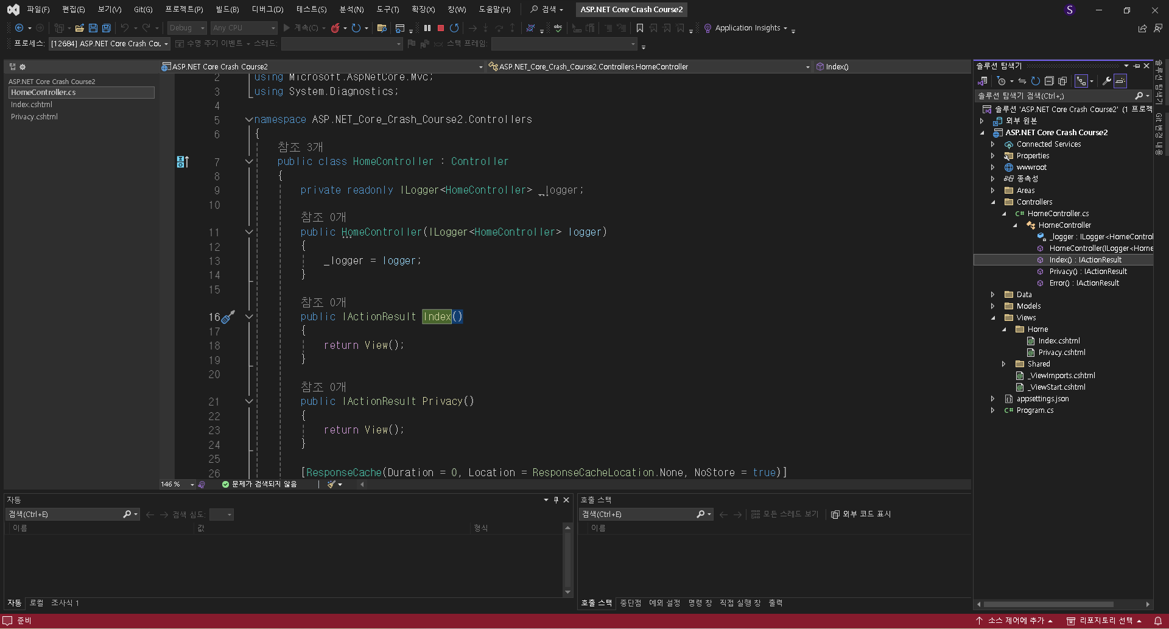Screen dimensions: 1169x629
Task: Collapse the HomeController class code block
Action: pos(249,162)
